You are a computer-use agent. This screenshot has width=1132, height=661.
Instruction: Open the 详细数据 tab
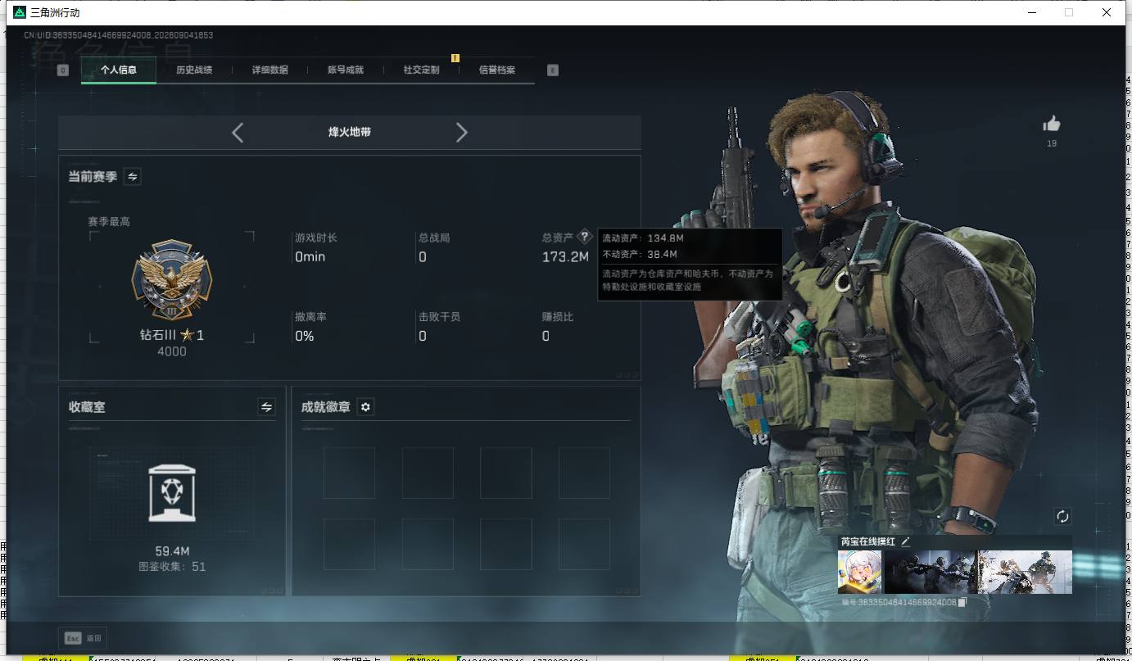(269, 70)
